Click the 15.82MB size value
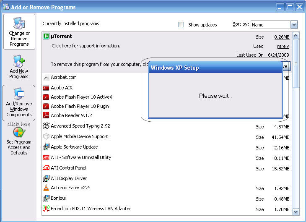Image resolution: width=306 pixels, height=222 pixels. pyautogui.click(x=280, y=169)
